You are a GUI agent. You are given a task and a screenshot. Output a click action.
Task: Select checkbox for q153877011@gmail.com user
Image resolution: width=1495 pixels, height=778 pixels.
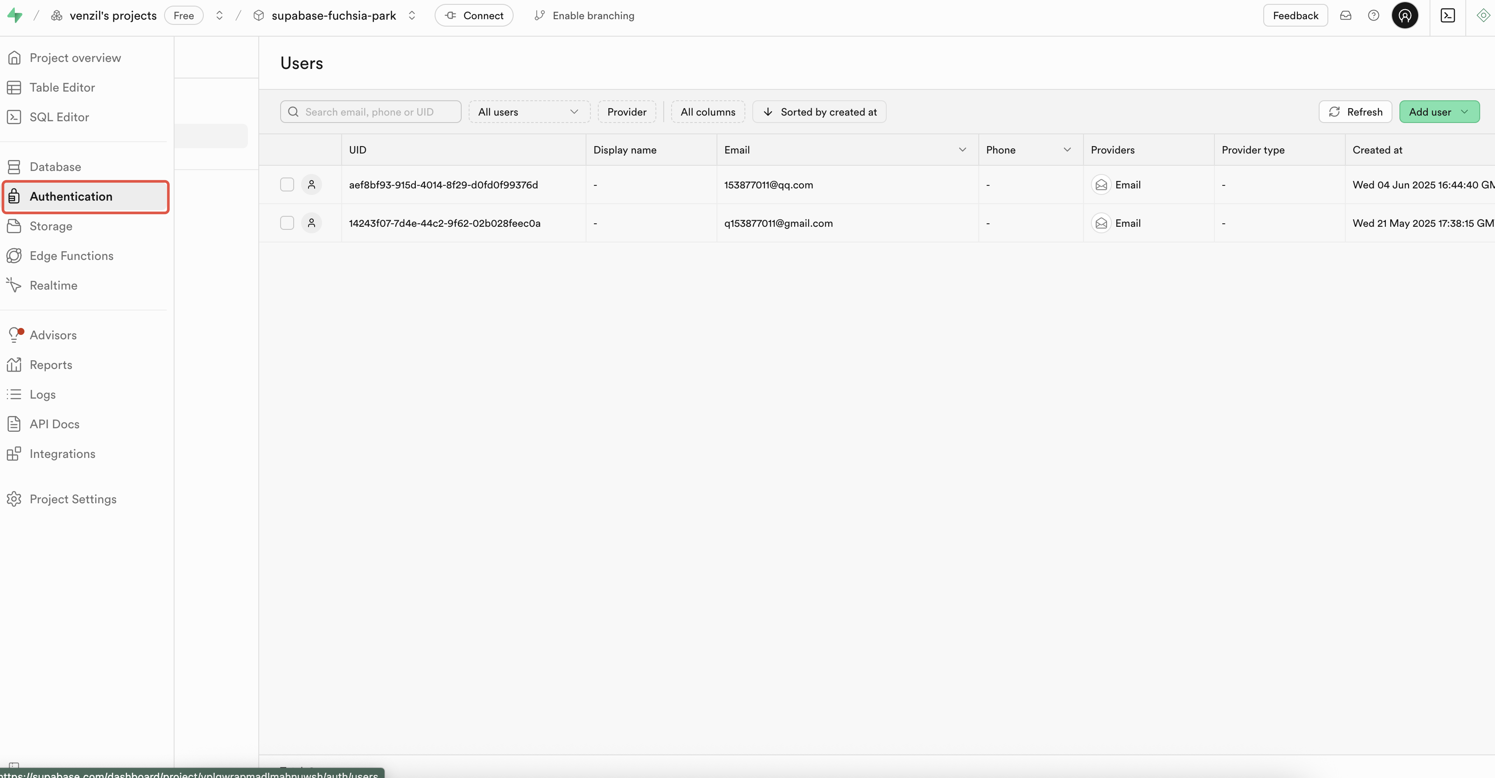point(287,223)
